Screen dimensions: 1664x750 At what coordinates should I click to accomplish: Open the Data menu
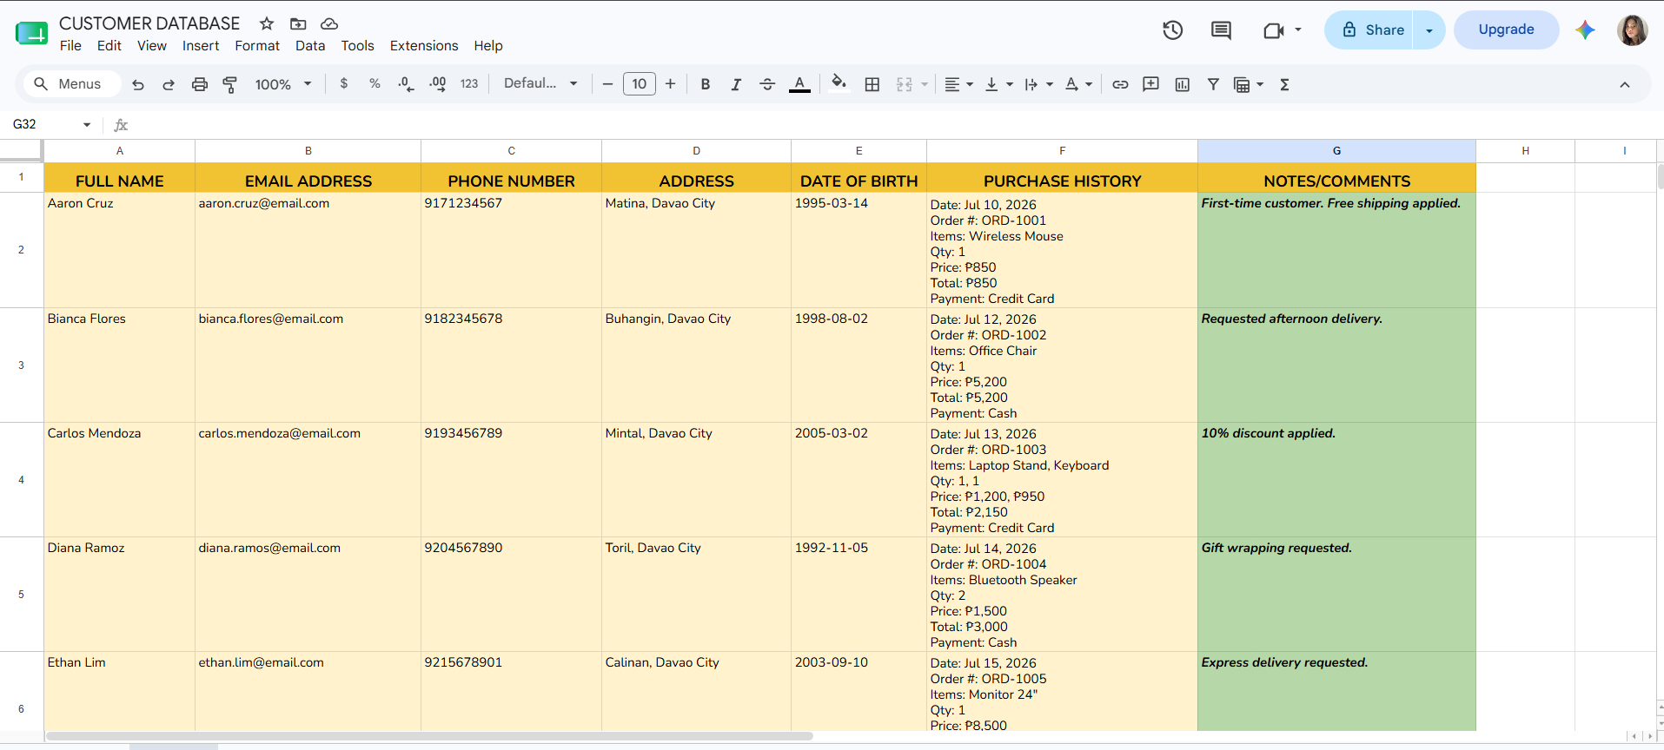point(310,46)
